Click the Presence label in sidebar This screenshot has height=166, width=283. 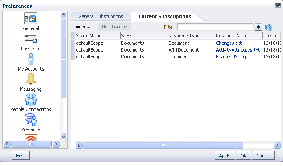31,129
